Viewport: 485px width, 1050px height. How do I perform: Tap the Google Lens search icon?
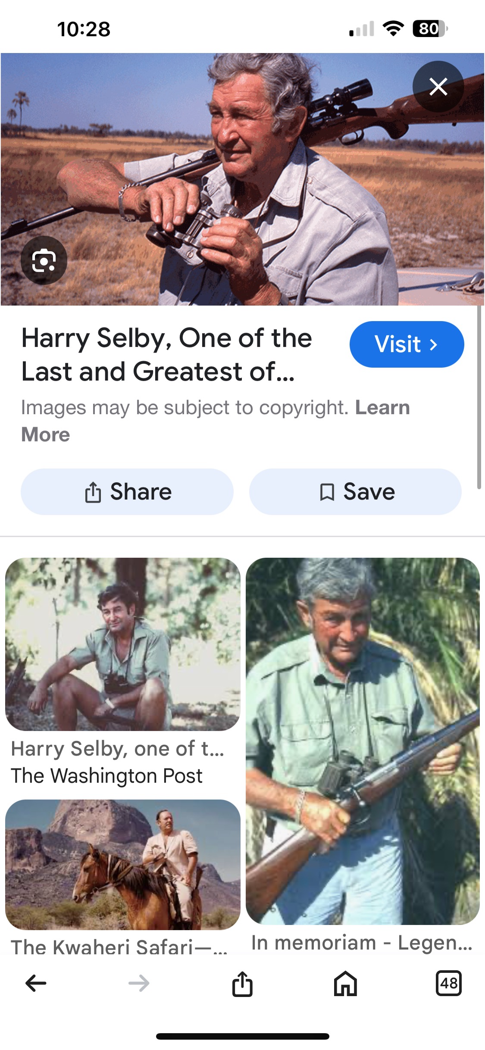click(44, 260)
